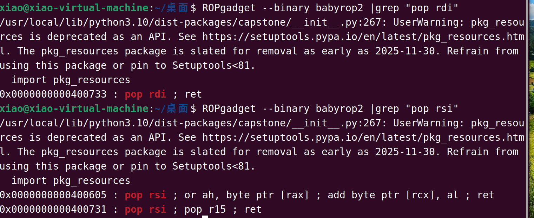The image size is (534, 218).
Task: Click the grep "pop rsi" quoted argument
Action: point(432,108)
